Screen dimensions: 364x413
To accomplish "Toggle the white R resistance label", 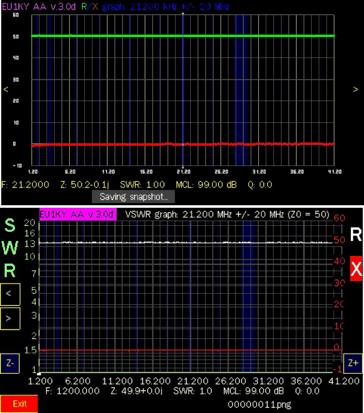I will pos(356,235).
